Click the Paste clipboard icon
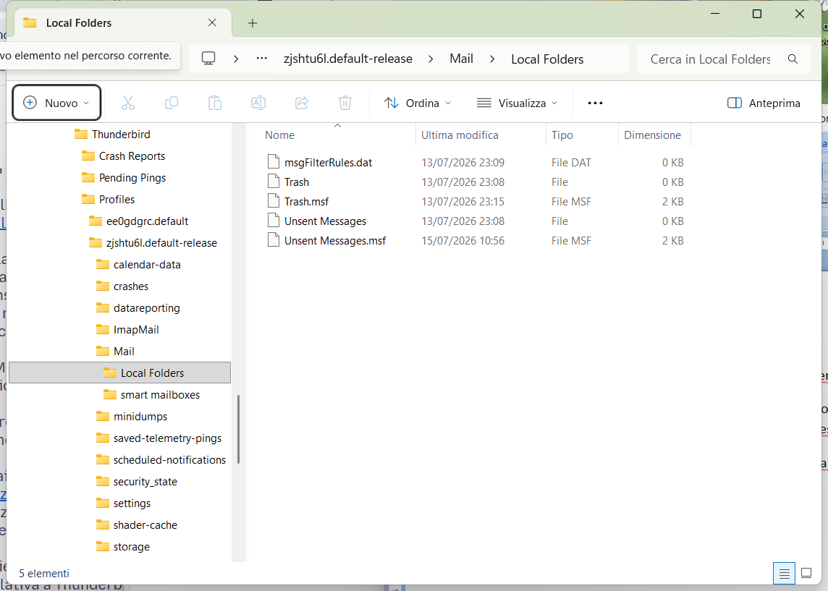 click(x=215, y=103)
